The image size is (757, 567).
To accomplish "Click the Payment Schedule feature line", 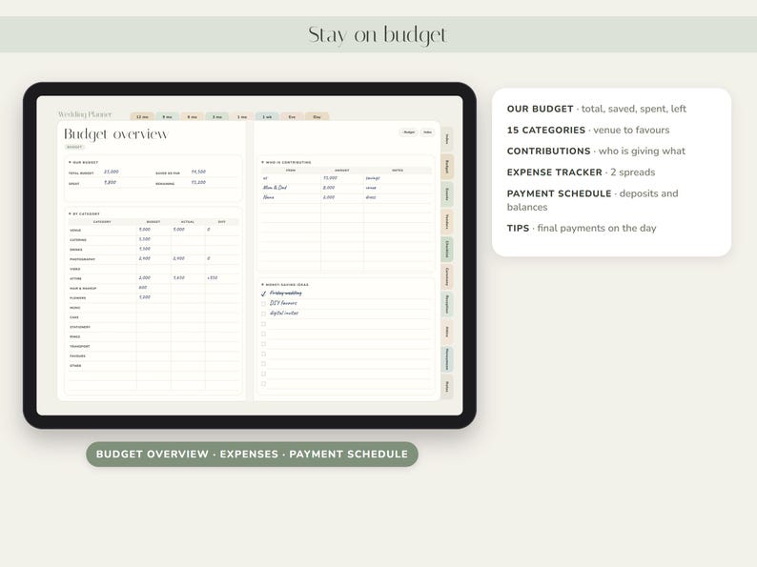I will 592,200.
